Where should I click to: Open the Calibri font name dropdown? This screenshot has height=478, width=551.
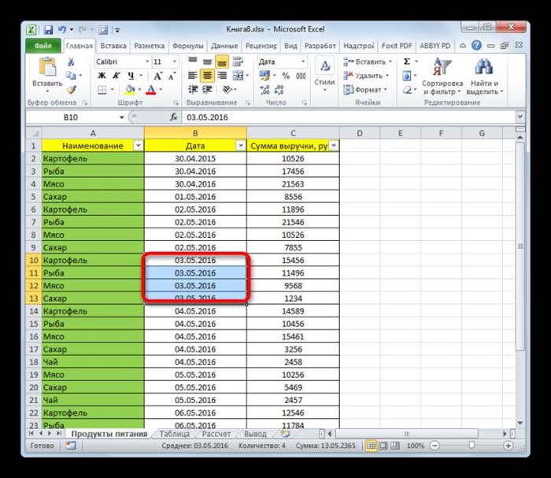click(147, 62)
